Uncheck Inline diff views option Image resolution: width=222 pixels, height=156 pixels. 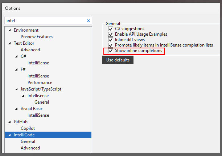pyautogui.click(x=111, y=40)
